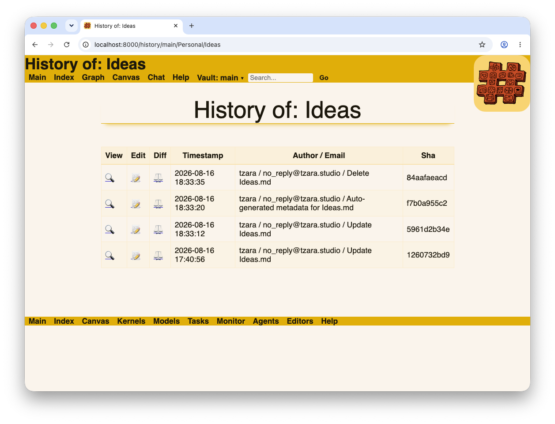Open Main in the top navigation

(38, 77)
